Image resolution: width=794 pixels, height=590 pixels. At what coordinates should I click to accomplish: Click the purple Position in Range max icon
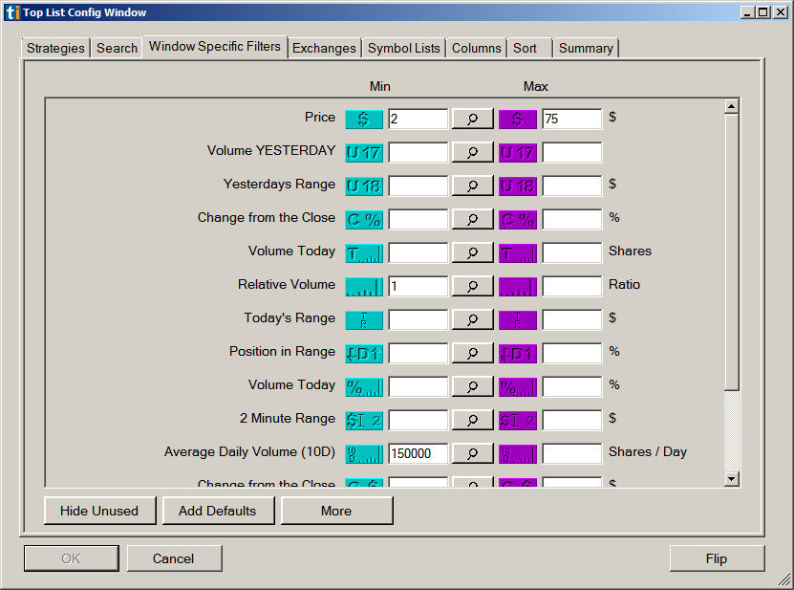pyautogui.click(x=518, y=353)
